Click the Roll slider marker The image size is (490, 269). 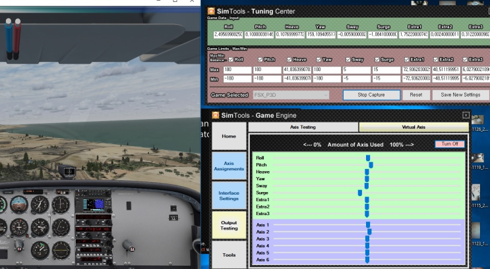click(x=368, y=159)
